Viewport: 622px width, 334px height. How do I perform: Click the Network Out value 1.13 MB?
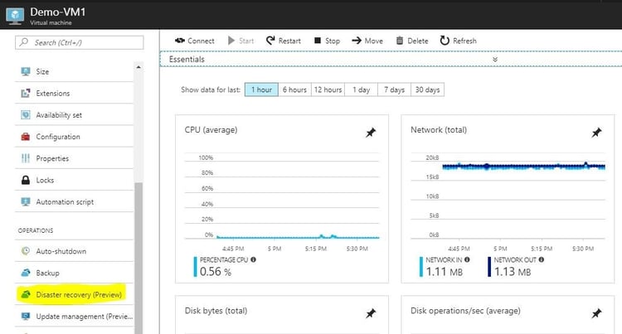(x=513, y=271)
